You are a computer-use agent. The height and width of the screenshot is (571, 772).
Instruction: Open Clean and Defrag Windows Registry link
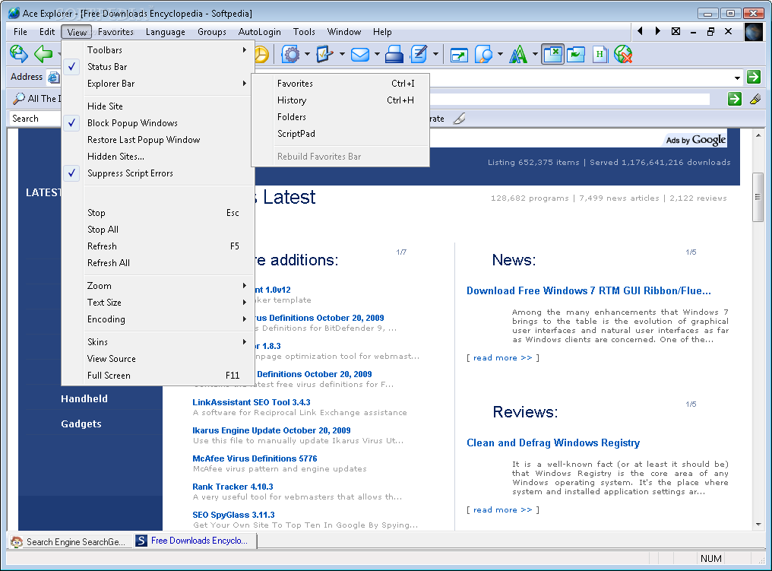[553, 443]
